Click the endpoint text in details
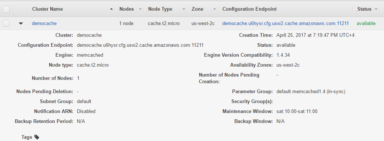Image resolution: width=384 pixels, height=141 pixels. click(x=140, y=45)
